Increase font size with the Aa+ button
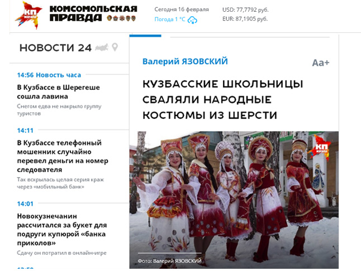Image resolution: width=361 pixels, height=271 pixels. click(x=321, y=62)
